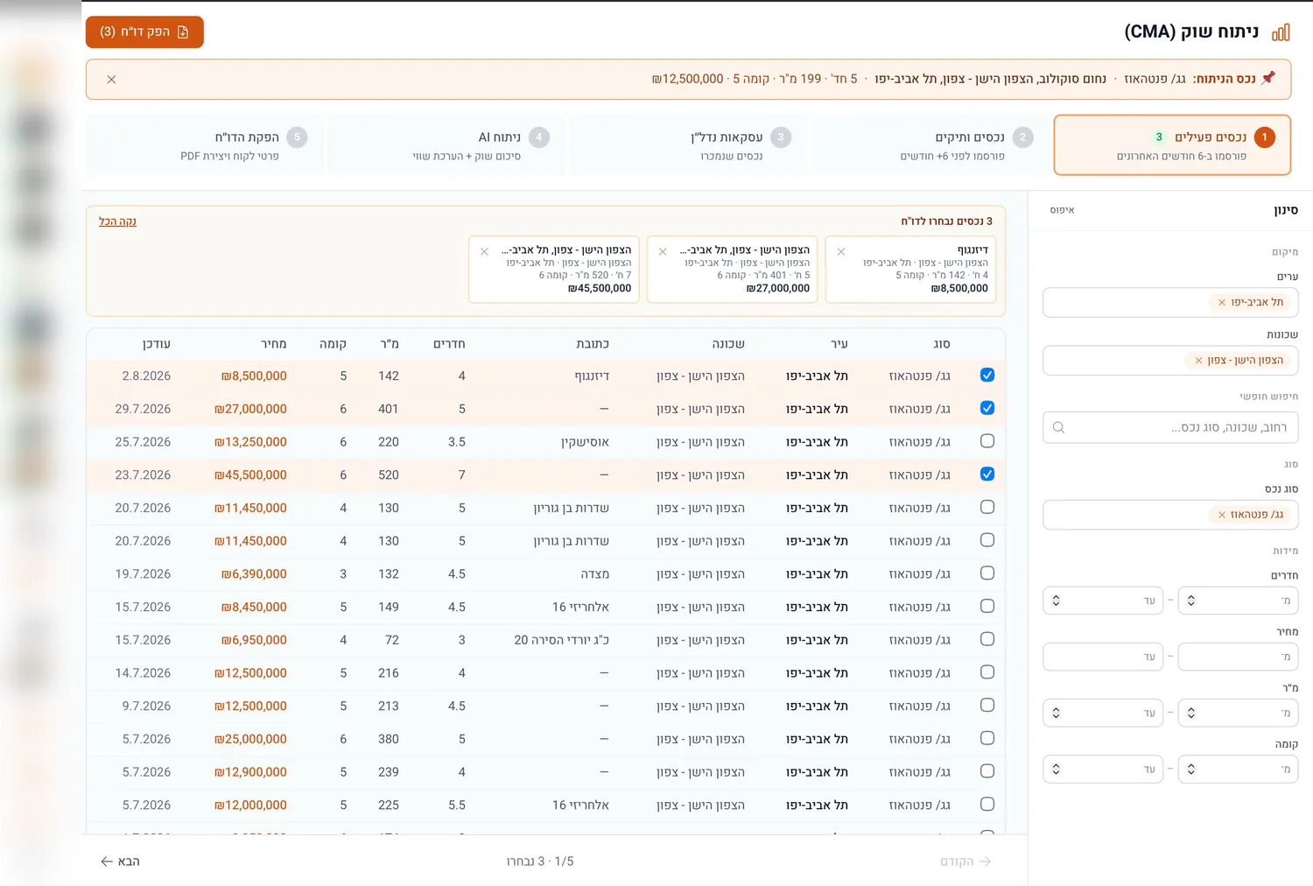The image size is (1313, 886).
Task: Sort by the מחיר column header
Action: click(273, 344)
